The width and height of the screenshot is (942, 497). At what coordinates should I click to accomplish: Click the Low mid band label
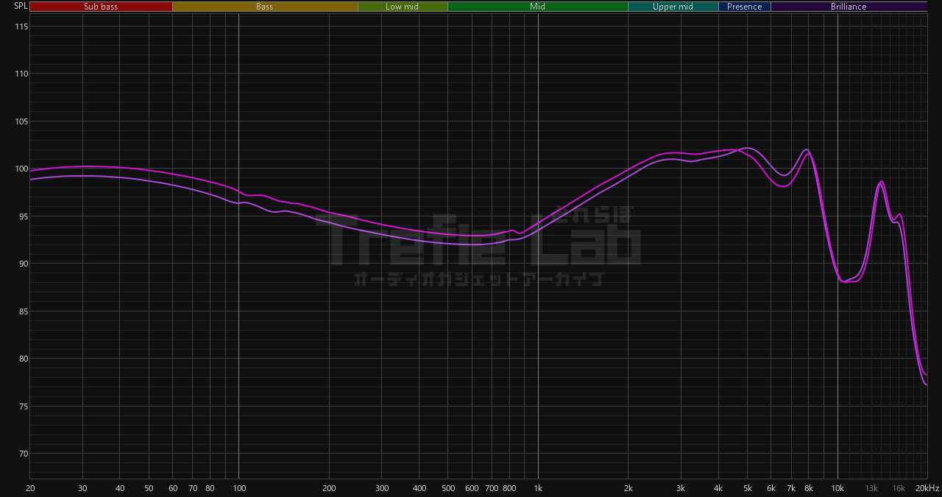tap(402, 7)
